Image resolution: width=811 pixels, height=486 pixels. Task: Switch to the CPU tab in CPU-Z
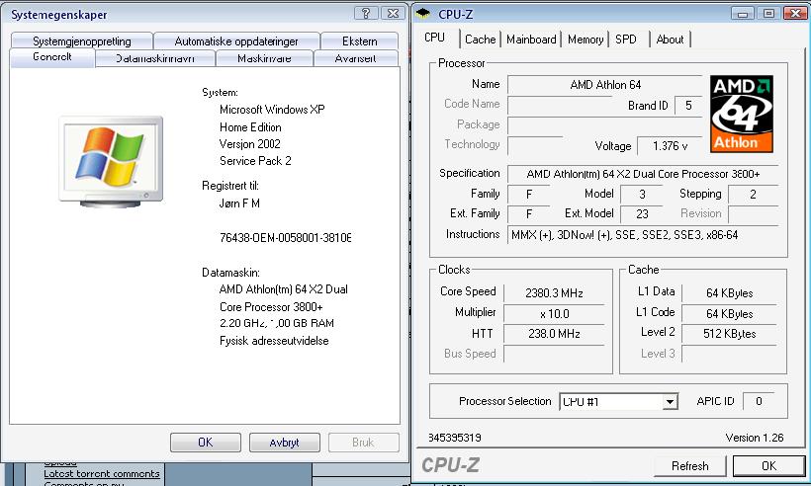[x=434, y=38]
